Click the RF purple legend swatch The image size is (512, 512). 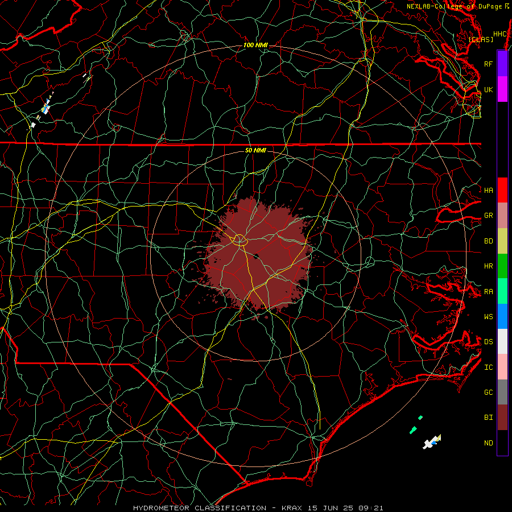tap(502, 64)
